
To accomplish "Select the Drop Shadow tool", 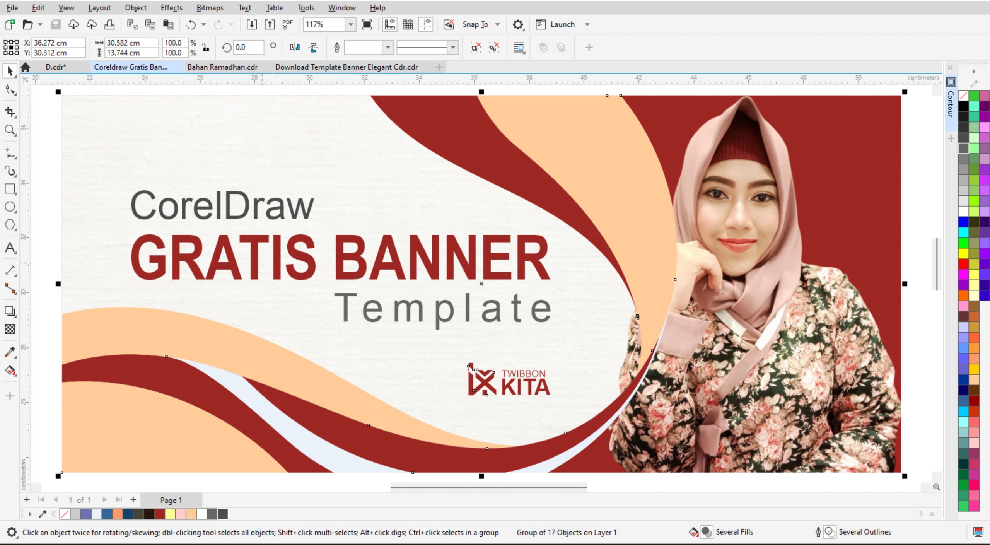I will (x=10, y=311).
